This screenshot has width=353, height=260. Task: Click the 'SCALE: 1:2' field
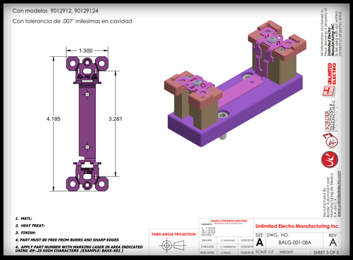click(x=264, y=252)
